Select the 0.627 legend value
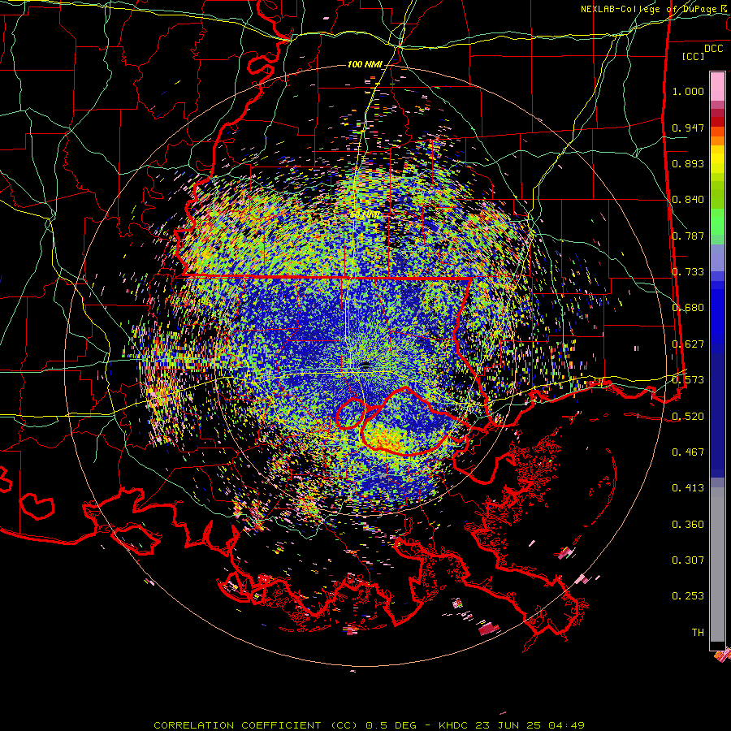This screenshot has height=731, width=731. click(688, 344)
